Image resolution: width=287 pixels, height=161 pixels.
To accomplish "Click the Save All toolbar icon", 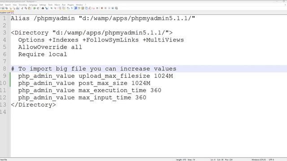I will (7, 8).
